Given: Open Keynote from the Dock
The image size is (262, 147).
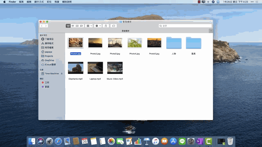Looking at the screenshot, I should click(x=147, y=141).
